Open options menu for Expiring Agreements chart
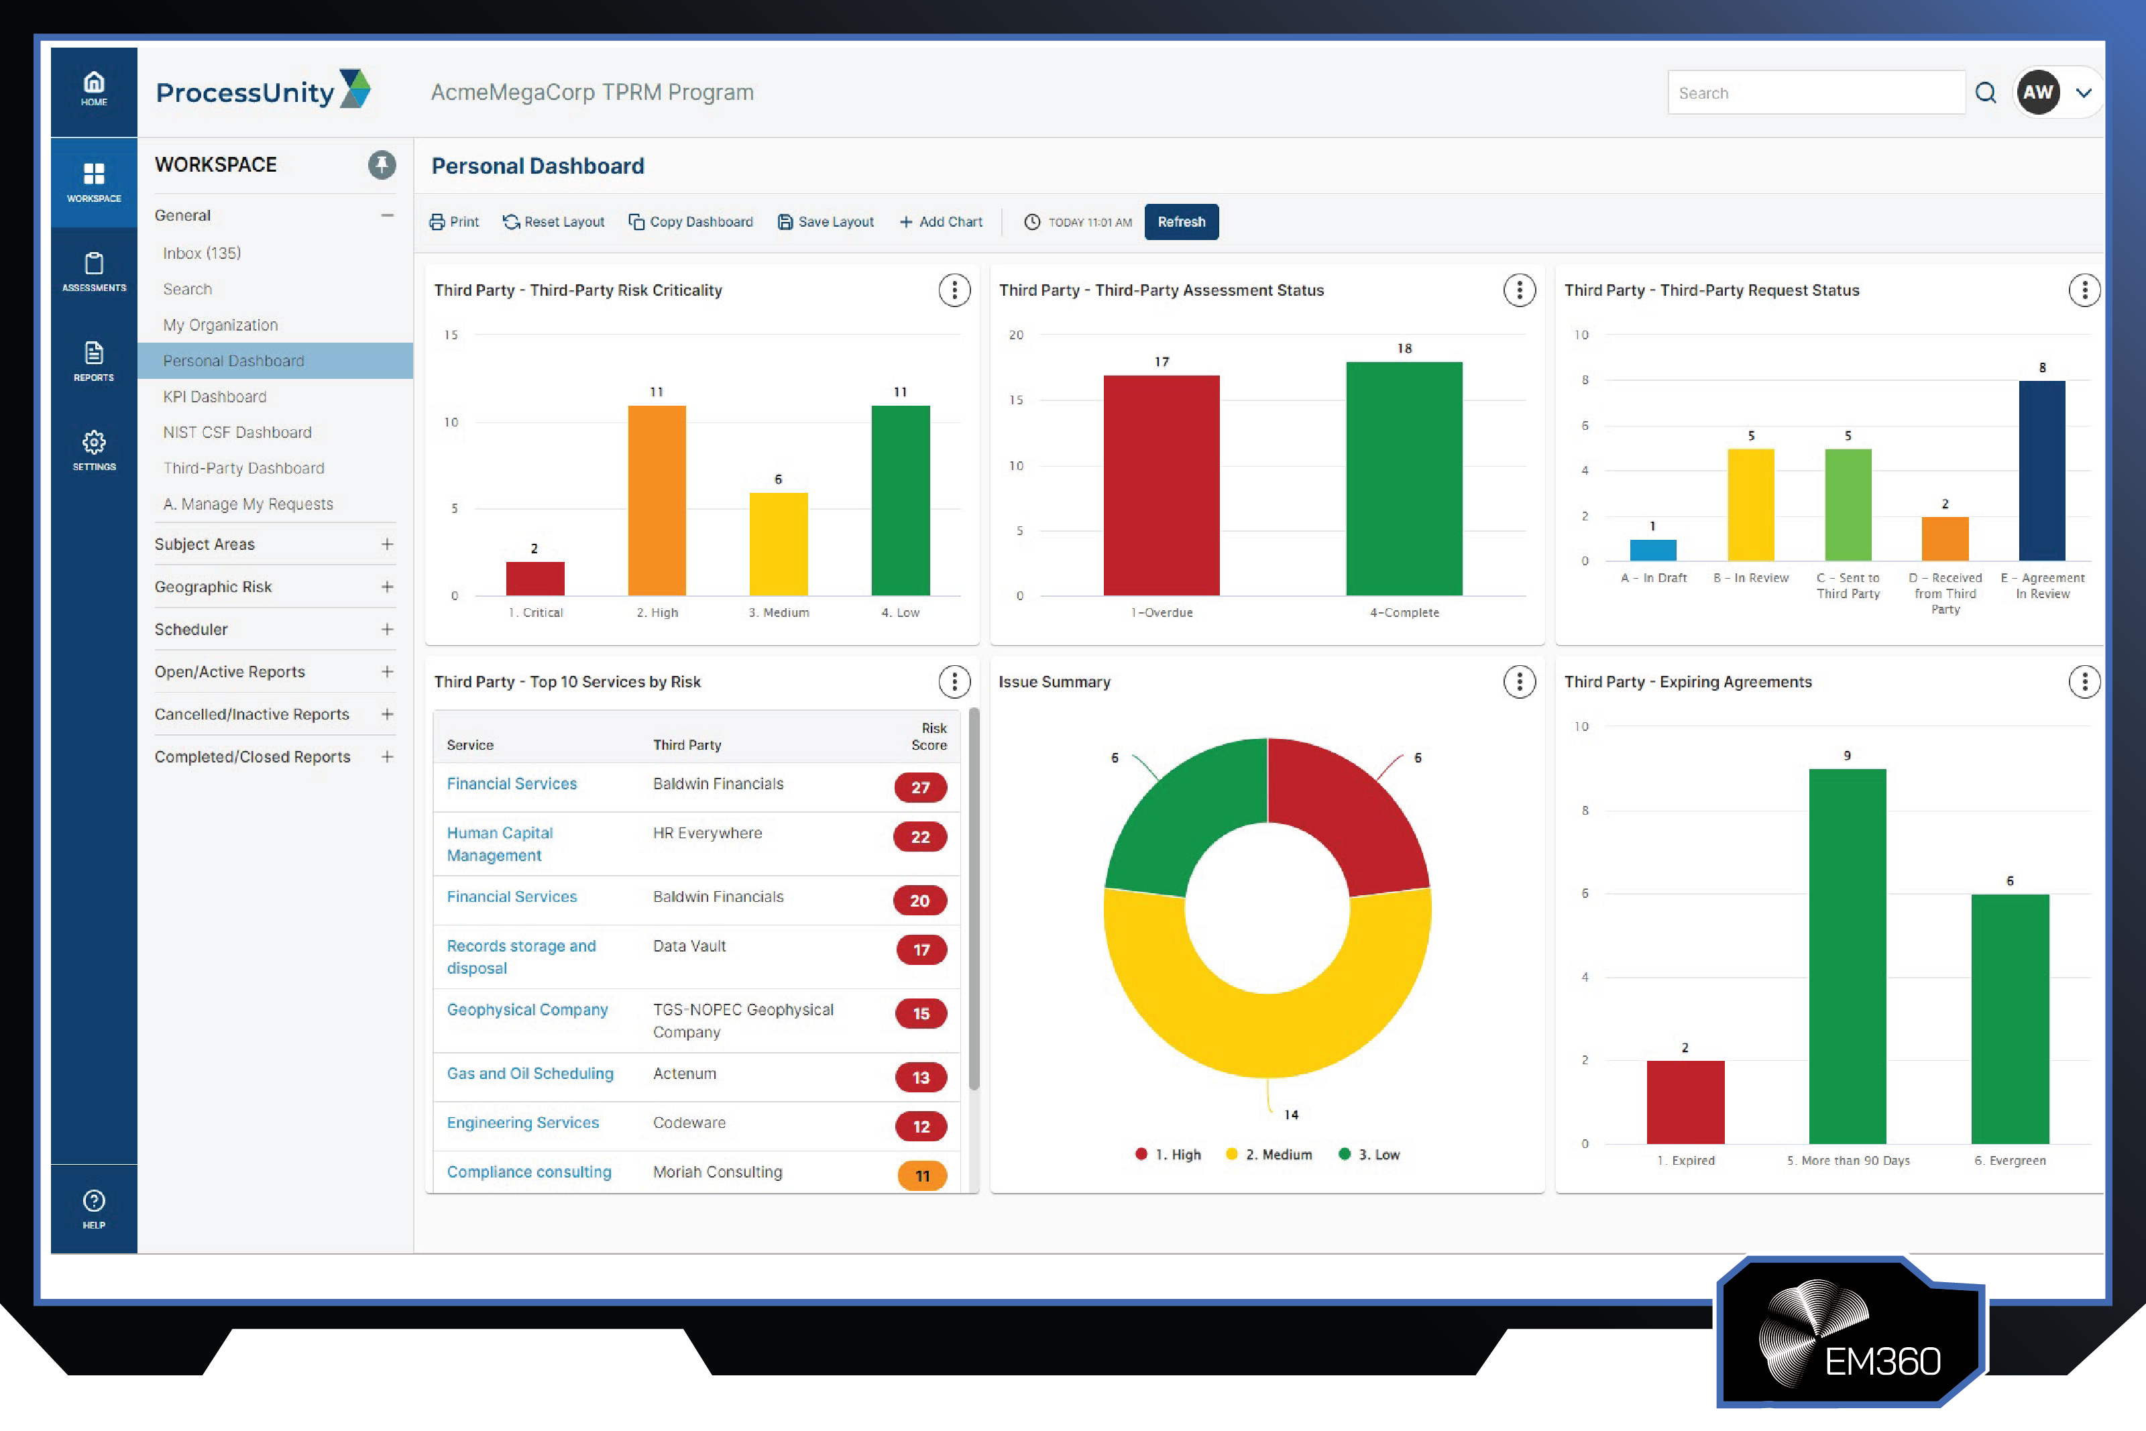2146x1431 pixels. point(2084,682)
